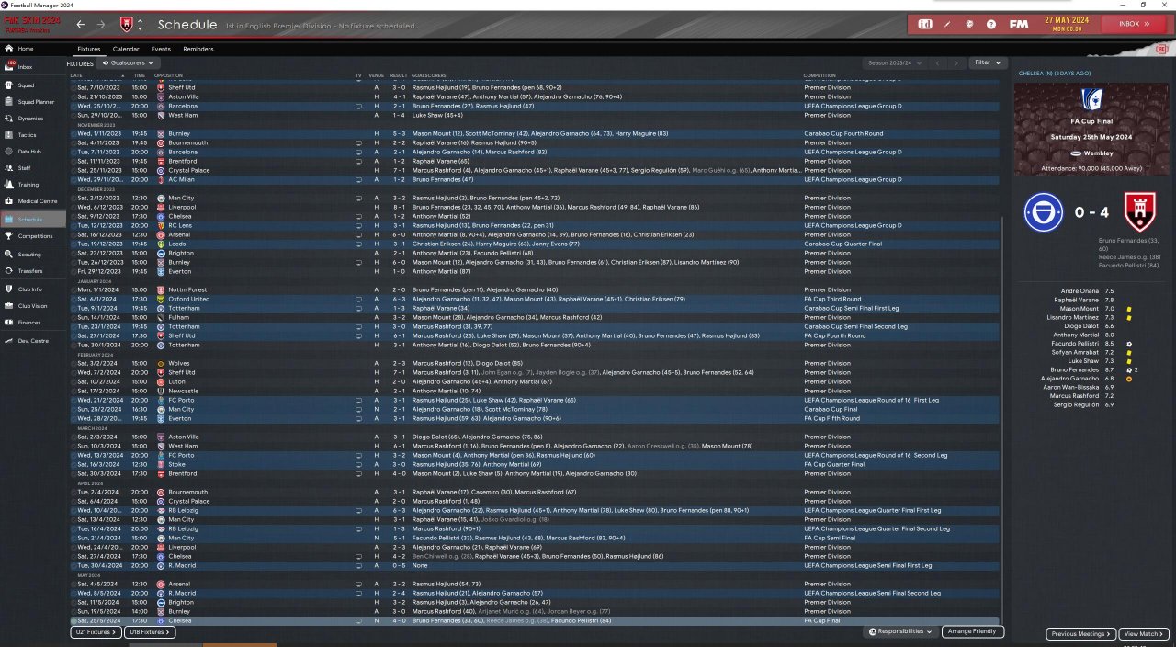Click the OPPOSITION column header
1176x647 pixels.
pyautogui.click(x=168, y=74)
